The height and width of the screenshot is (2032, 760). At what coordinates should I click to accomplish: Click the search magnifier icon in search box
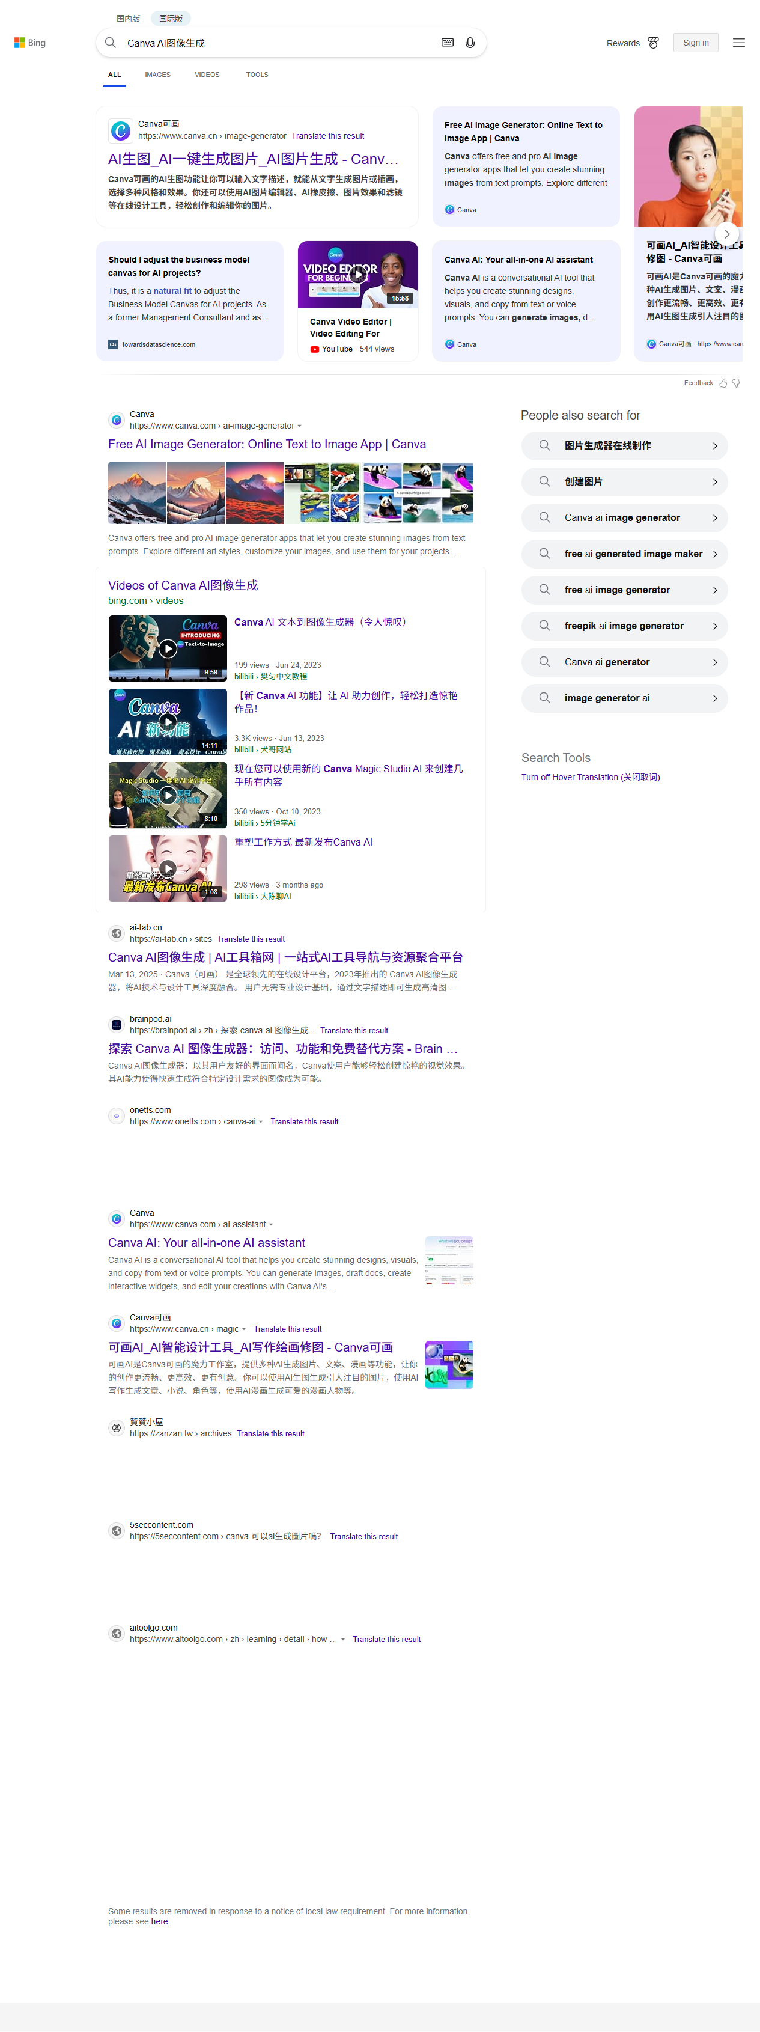coord(111,43)
